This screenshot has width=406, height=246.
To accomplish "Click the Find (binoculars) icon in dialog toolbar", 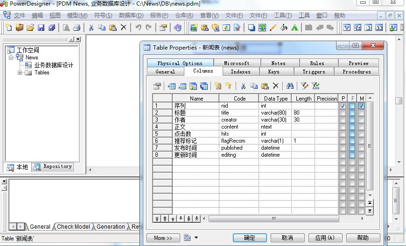I will pos(290,86).
